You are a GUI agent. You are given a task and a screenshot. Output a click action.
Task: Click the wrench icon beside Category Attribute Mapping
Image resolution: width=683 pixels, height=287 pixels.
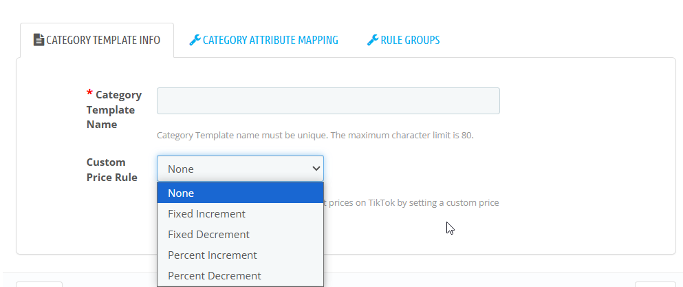tap(195, 40)
